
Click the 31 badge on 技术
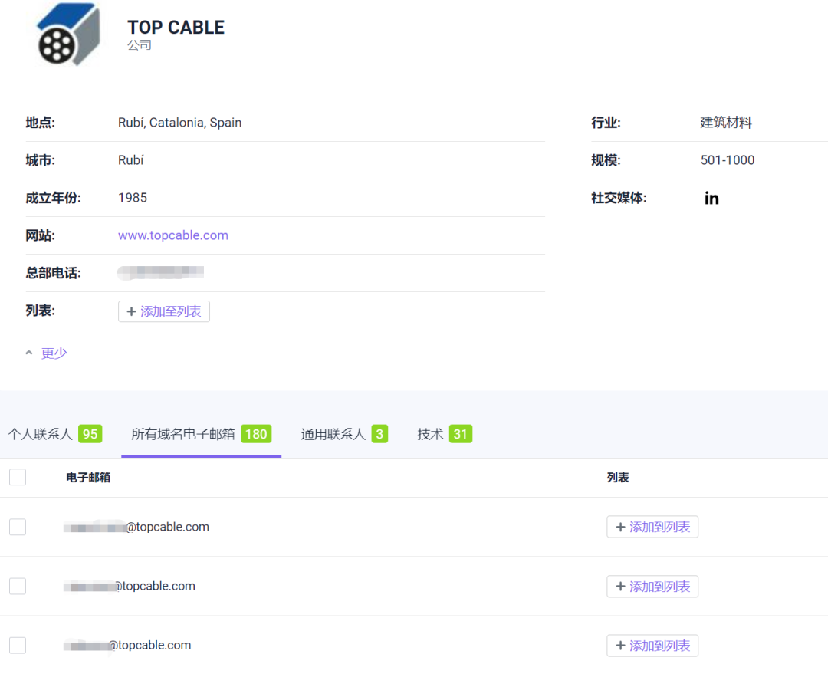click(461, 434)
